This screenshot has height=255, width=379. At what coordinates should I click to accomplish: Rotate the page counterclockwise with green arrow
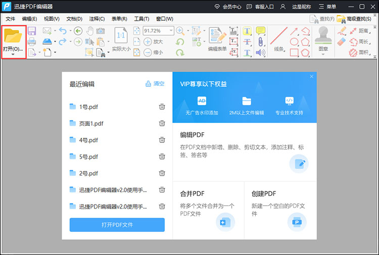pyautogui.click(x=180, y=42)
